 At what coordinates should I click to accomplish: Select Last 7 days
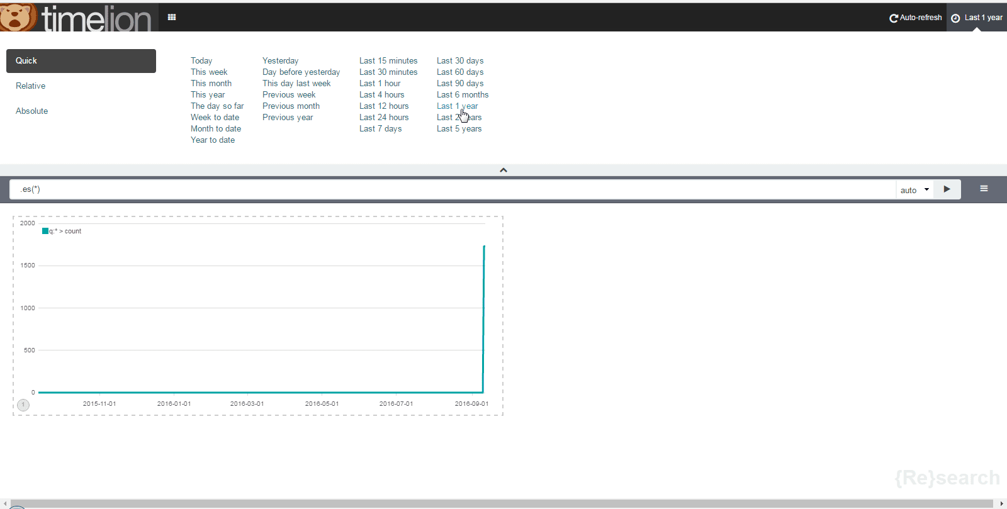click(380, 129)
